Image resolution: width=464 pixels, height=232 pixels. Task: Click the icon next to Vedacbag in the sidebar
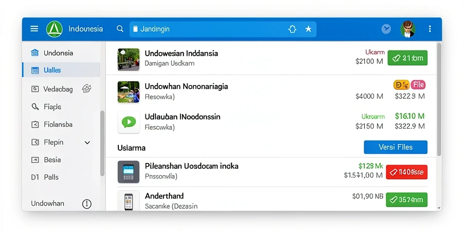tap(87, 88)
